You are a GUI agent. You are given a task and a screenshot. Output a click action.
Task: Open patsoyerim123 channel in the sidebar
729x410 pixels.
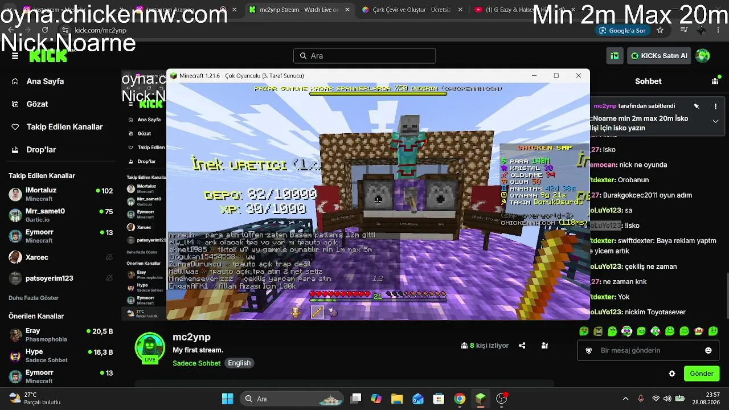pos(61,278)
